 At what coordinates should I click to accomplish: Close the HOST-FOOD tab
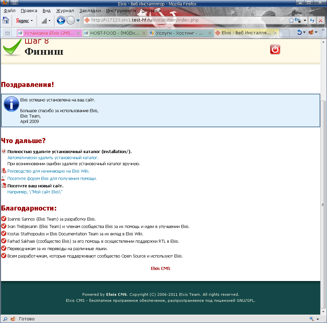pos(144,33)
